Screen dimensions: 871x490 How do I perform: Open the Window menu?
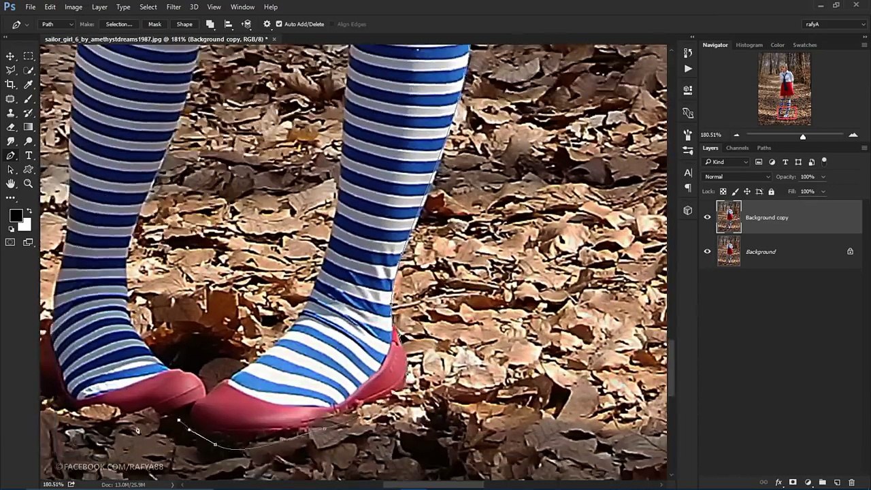[242, 7]
